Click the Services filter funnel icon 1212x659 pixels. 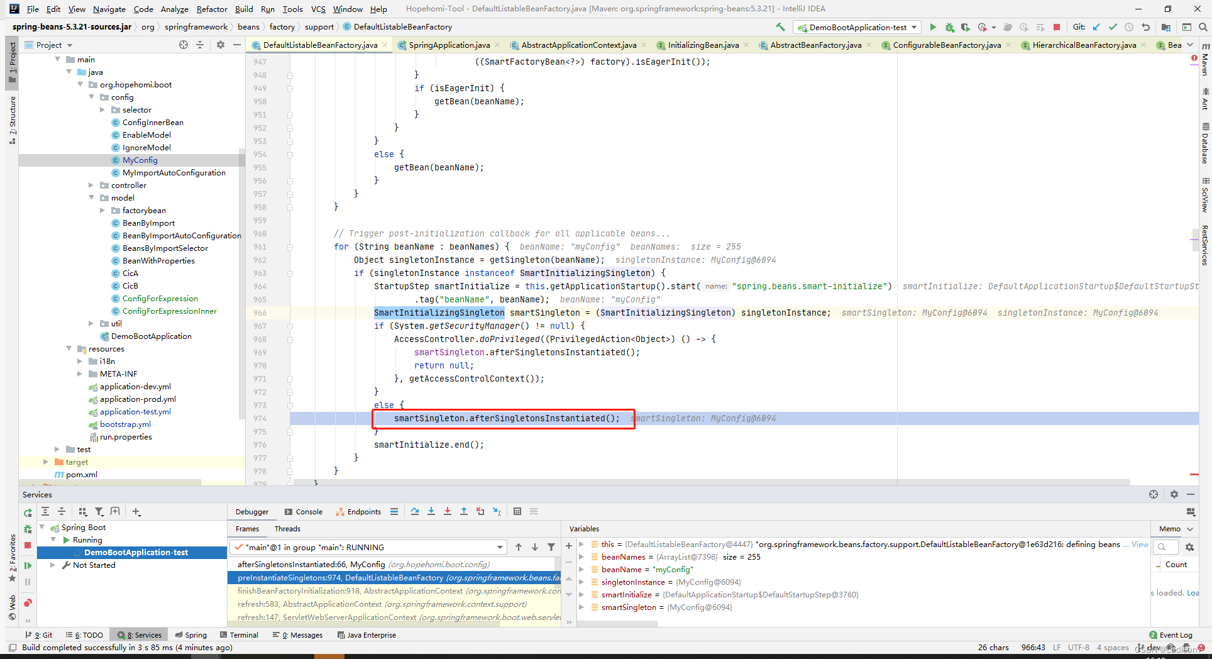pyautogui.click(x=99, y=511)
